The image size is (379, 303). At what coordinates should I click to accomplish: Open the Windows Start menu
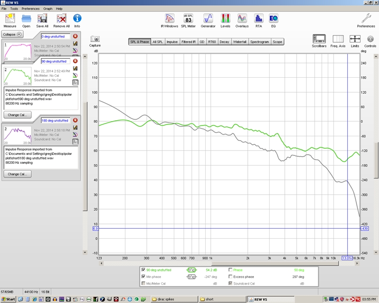coord(8,299)
